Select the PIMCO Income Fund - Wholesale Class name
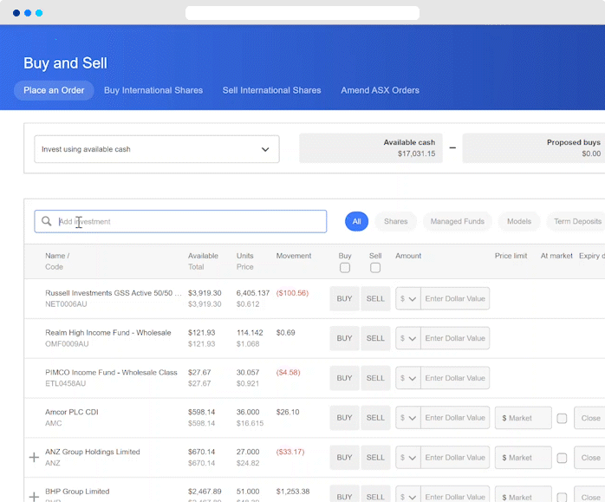Screen dimensions: 605x502 pyautogui.click(x=111, y=372)
